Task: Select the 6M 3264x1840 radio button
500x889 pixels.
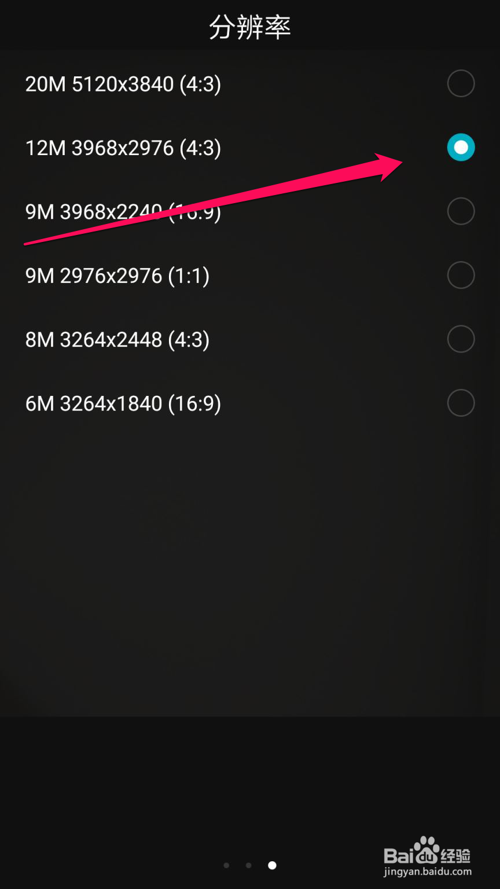Action: point(461,403)
